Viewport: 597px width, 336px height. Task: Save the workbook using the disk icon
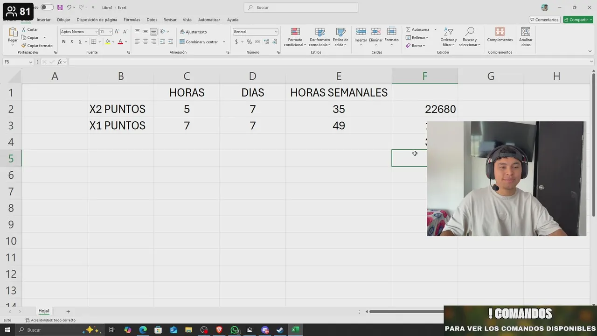(x=60, y=7)
